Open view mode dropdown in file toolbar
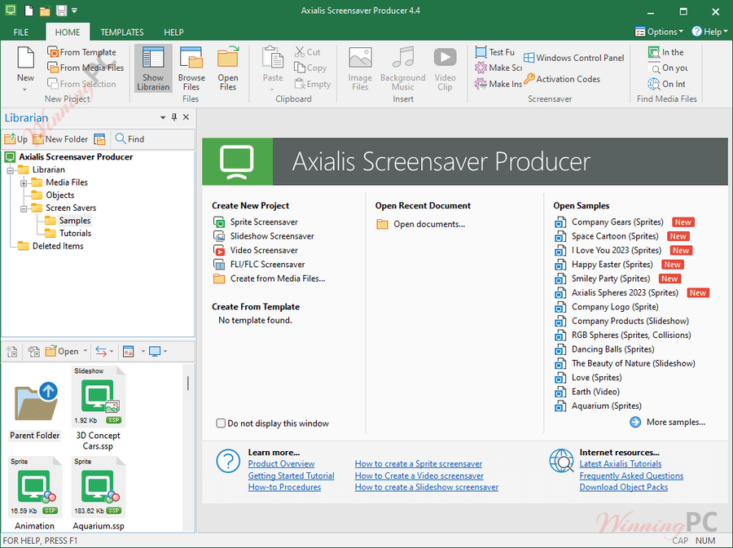Viewport: 733px width, 548px height. tap(143, 351)
